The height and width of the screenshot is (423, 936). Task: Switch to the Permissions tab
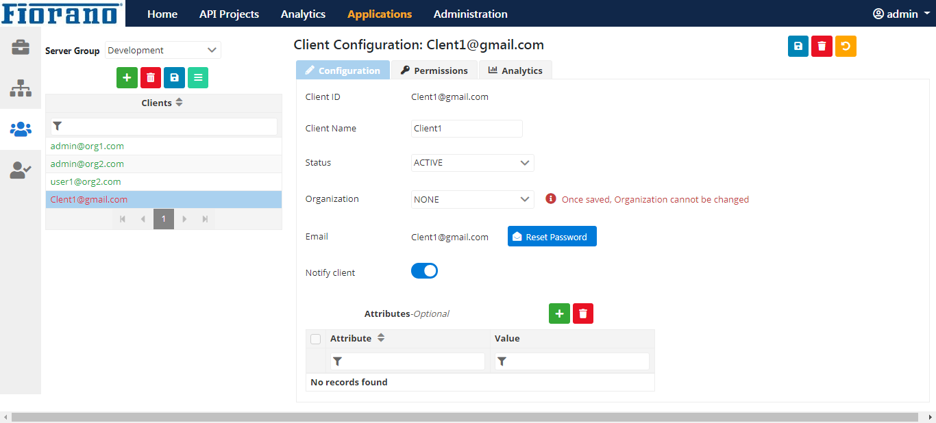click(434, 70)
